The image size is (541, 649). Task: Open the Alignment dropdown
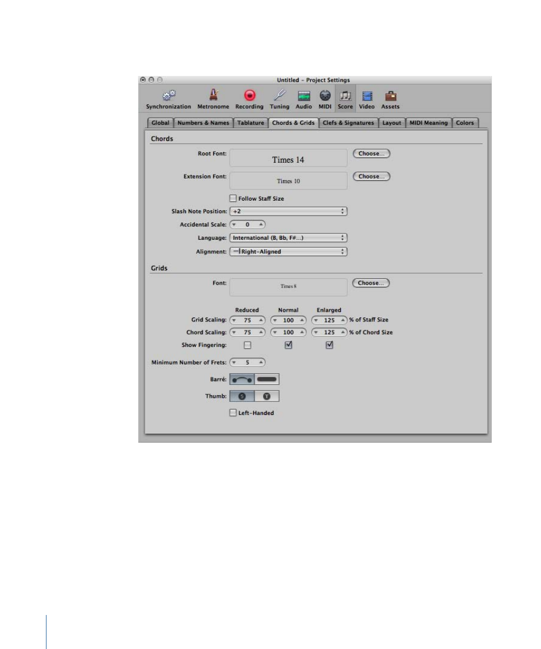tap(288, 252)
